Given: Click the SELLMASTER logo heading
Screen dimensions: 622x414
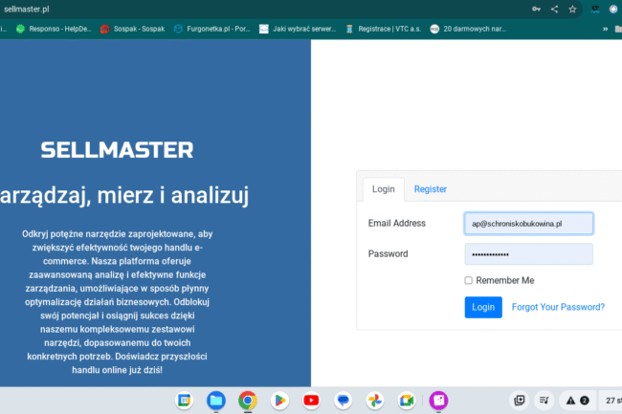Looking at the screenshot, I should tap(117, 150).
